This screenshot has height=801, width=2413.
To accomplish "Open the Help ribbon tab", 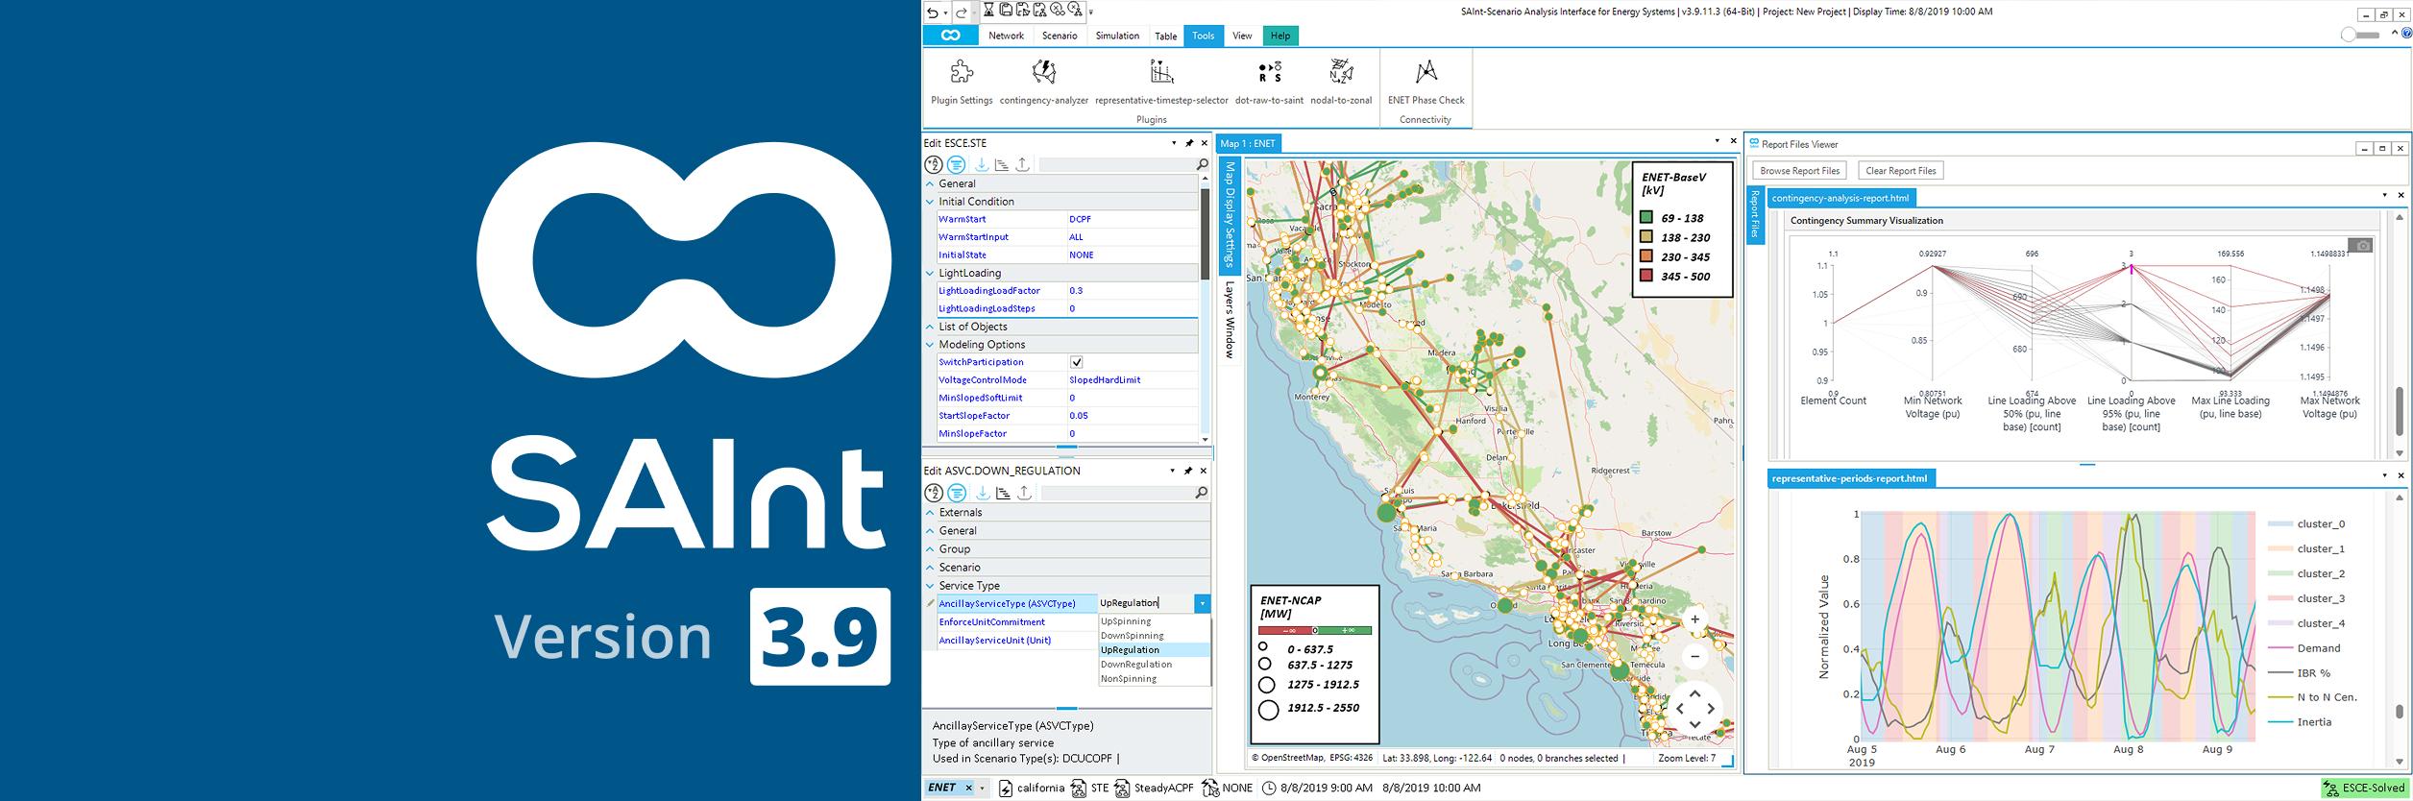I will [1280, 36].
